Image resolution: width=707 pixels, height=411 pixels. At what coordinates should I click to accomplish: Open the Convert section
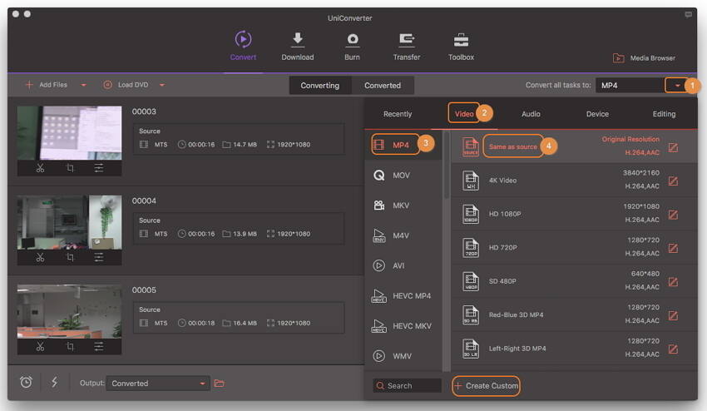point(243,45)
